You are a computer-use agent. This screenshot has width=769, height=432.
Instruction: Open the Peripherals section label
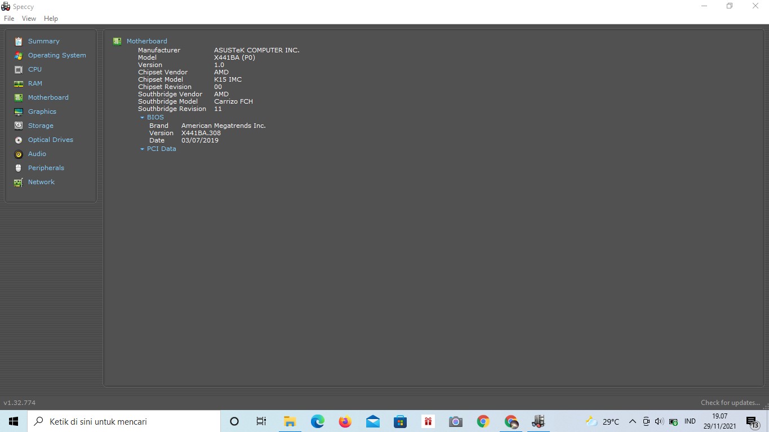tap(46, 168)
